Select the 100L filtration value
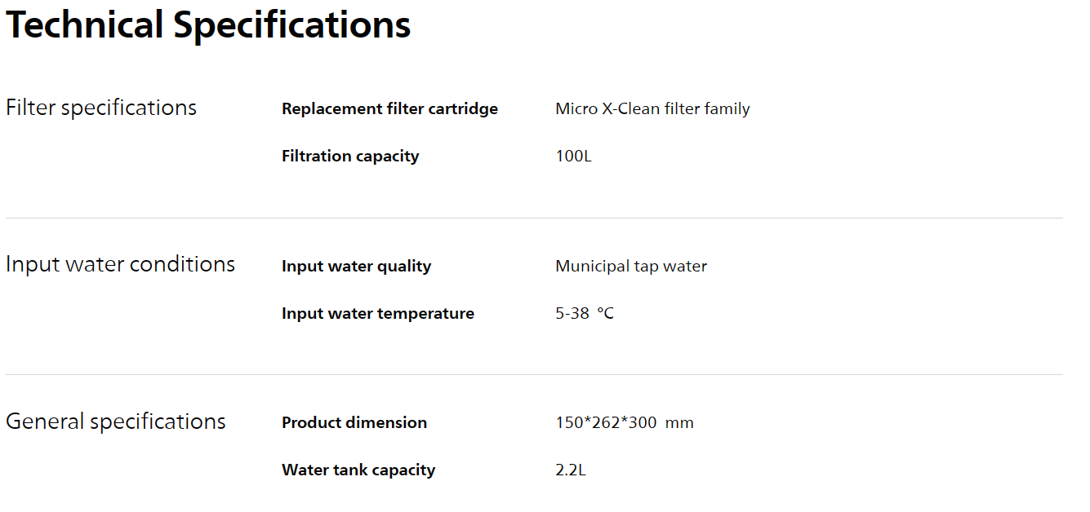The image size is (1090, 512). click(573, 156)
